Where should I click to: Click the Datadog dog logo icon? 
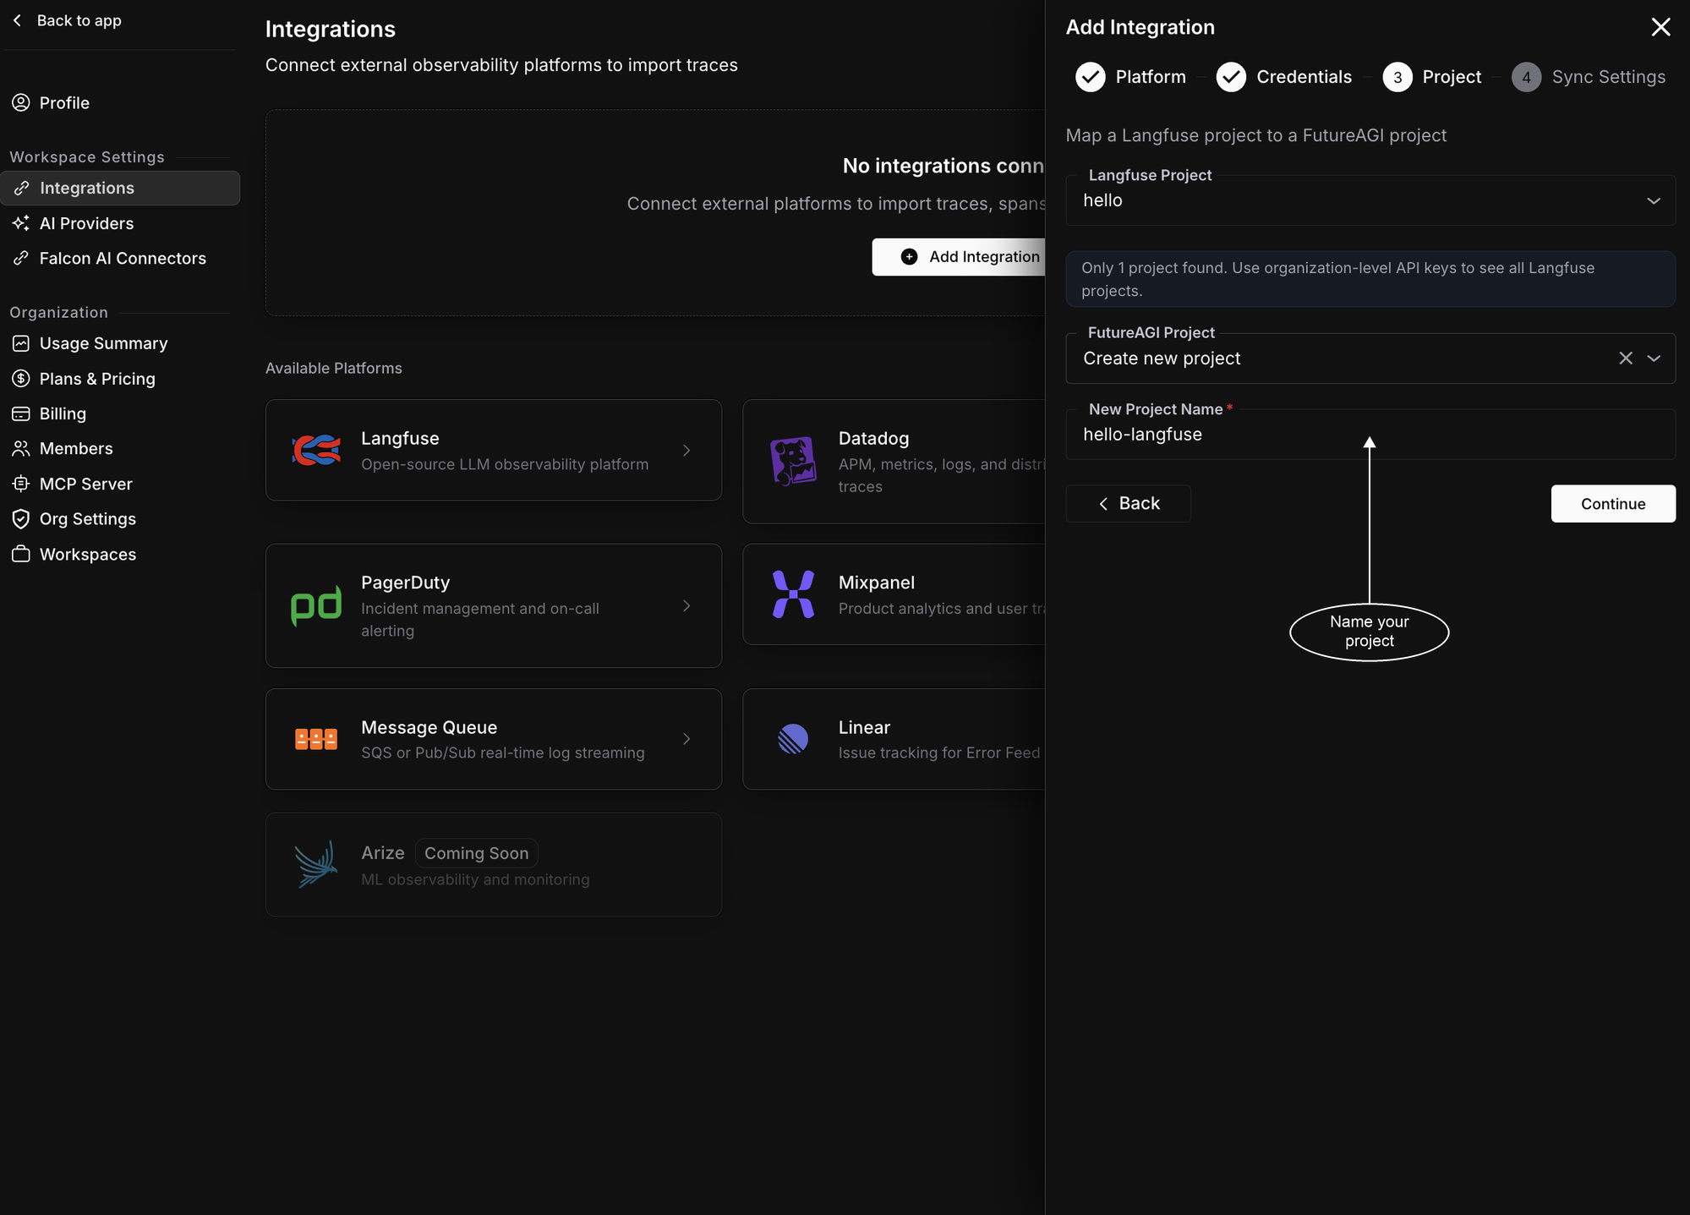(x=793, y=461)
